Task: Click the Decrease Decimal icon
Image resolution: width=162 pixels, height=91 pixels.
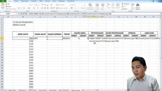Action: [84, 8]
